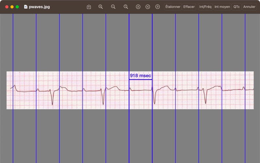260x163 pixels.
Task: Click the circled clock caliper icon
Action: pos(158,7)
